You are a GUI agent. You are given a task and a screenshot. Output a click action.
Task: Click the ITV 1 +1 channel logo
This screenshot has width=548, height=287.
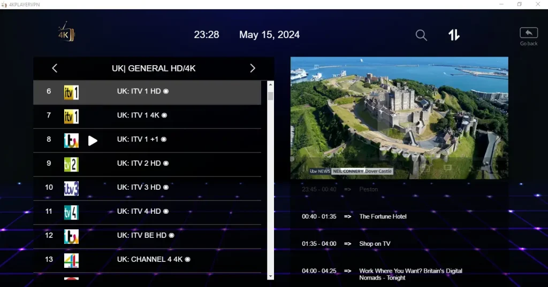coord(71,141)
